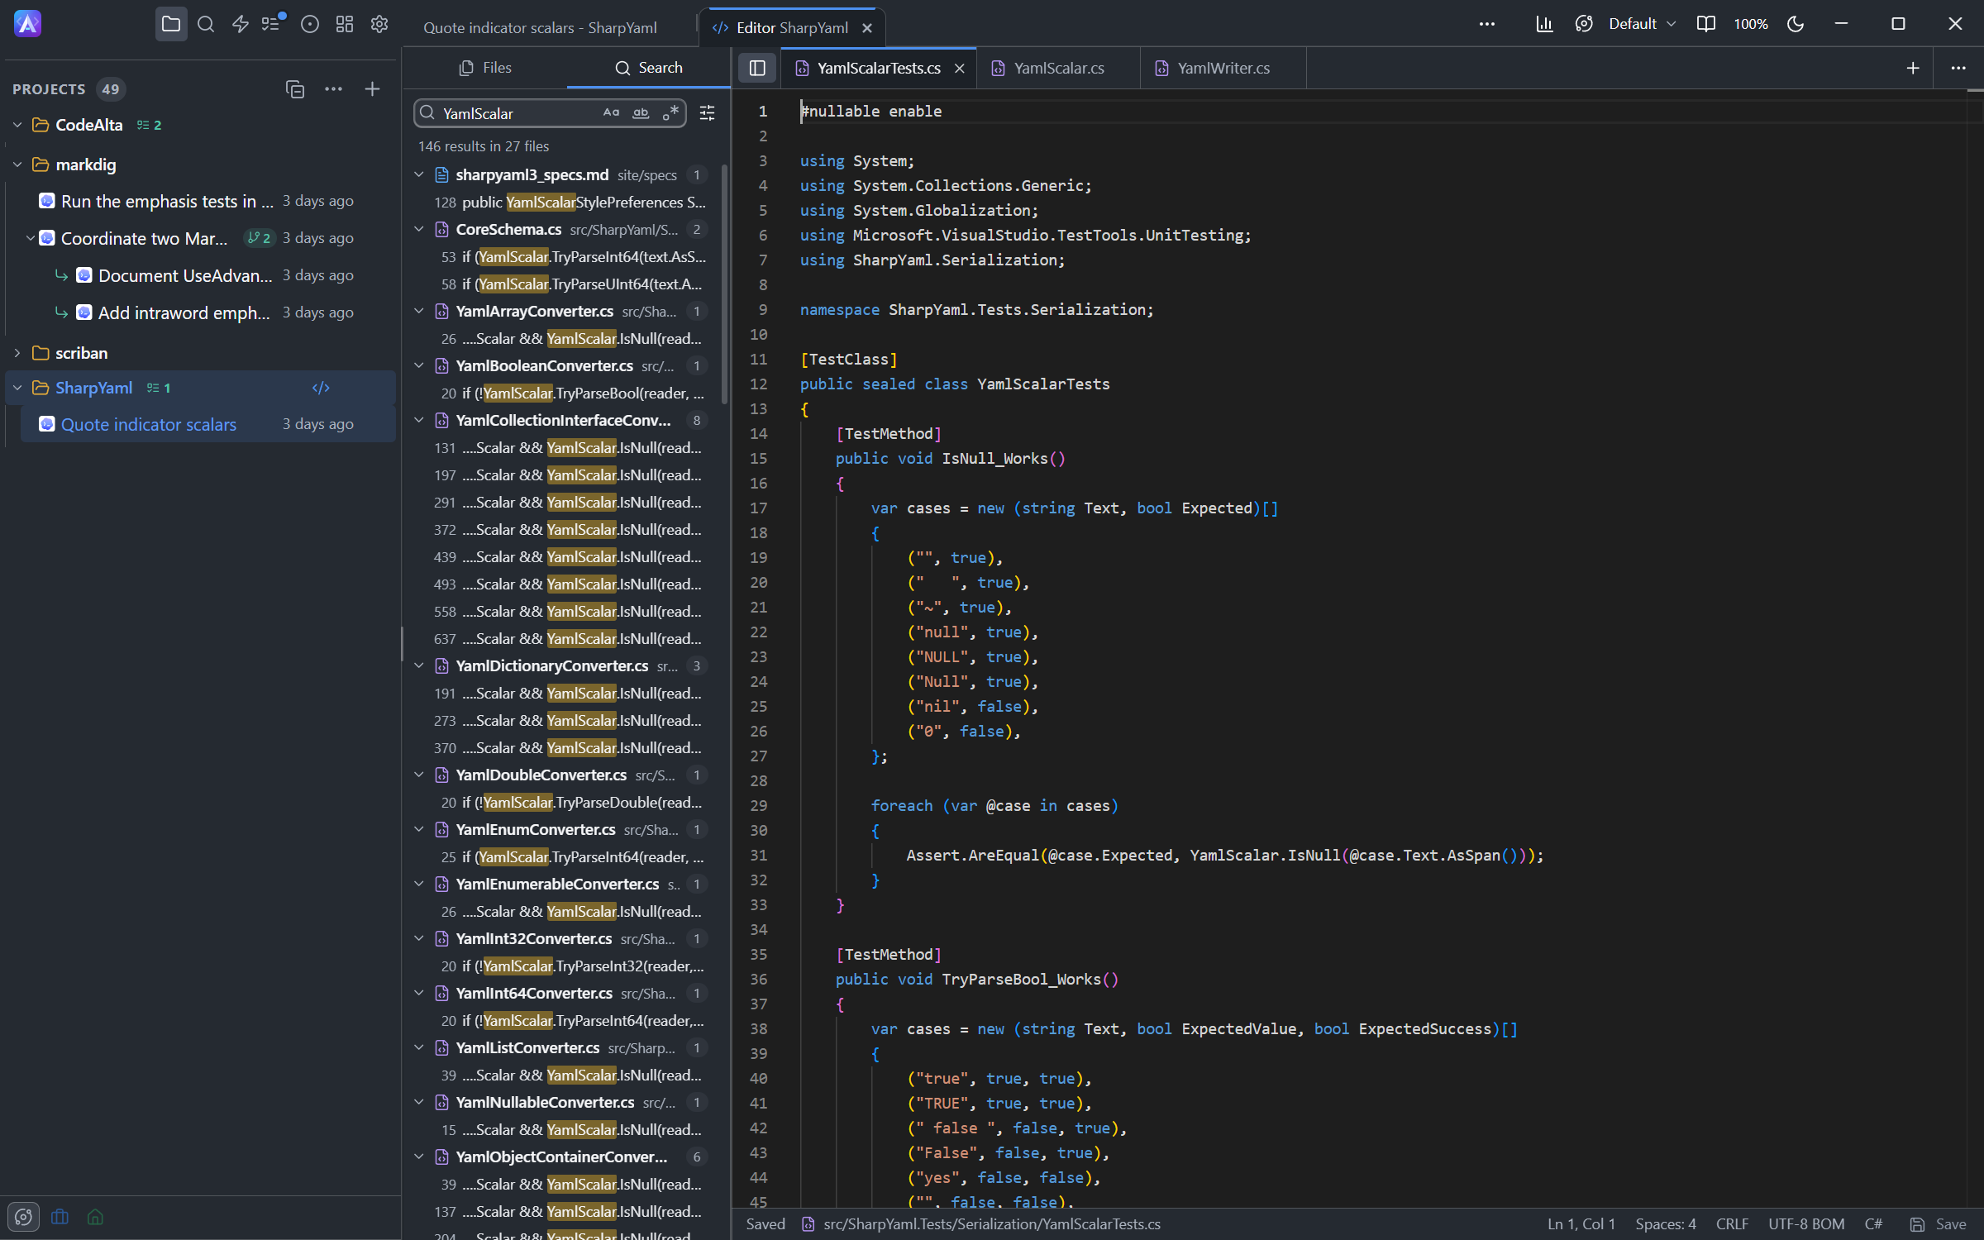
Task: Click the copy windows icon in Projects header
Action: point(295,88)
